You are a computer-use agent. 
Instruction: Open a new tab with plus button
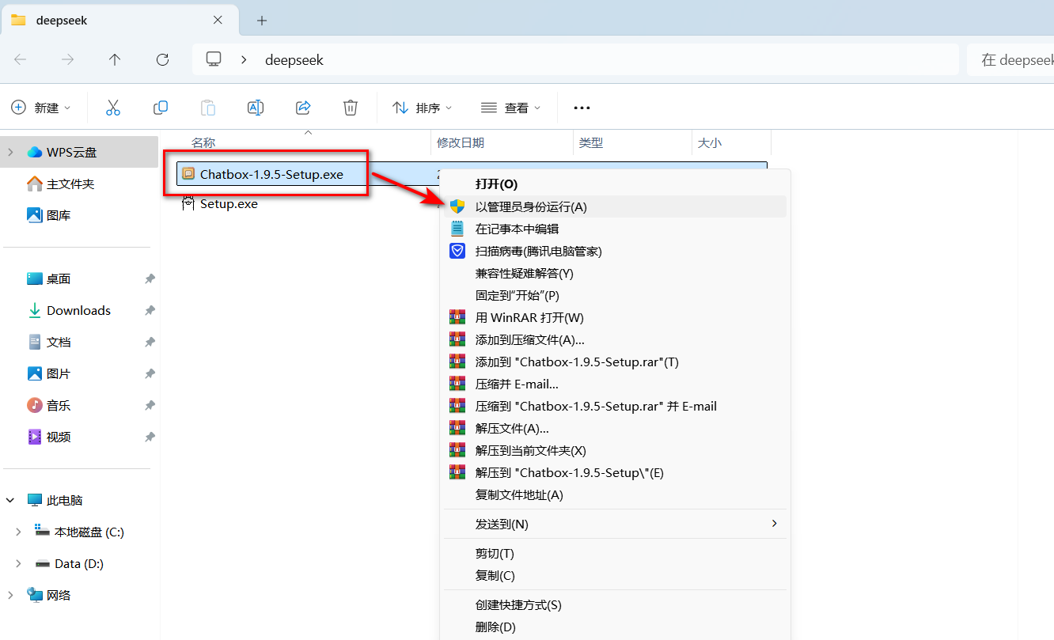pyautogui.click(x=262, y=21)
